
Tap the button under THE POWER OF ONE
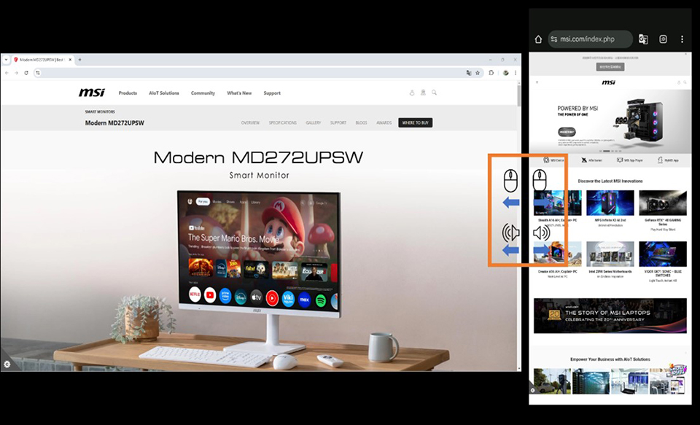(567, 132)
